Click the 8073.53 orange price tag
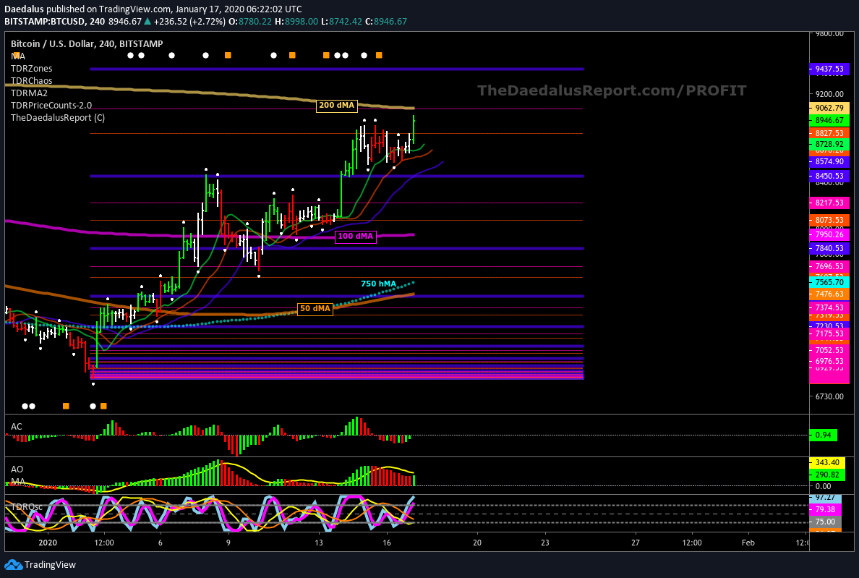The height and width of the screenshot is (578, 859). click(x=829, y=220)
